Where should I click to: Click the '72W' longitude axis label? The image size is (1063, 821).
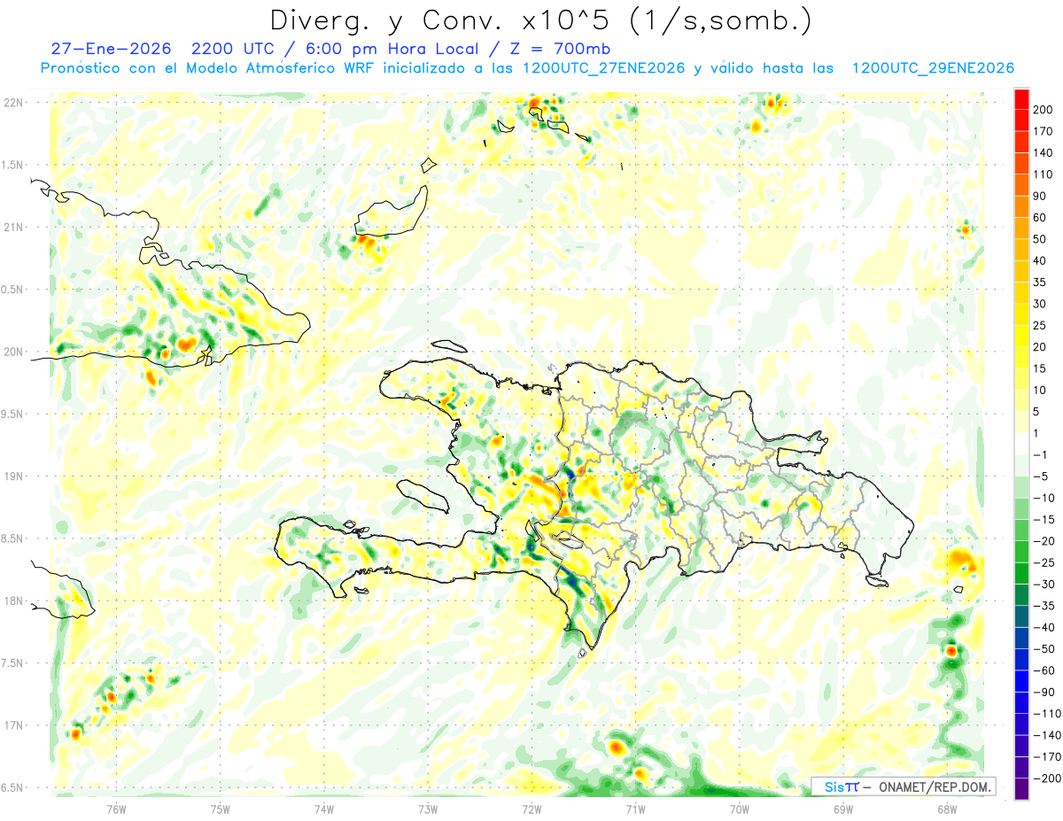click(531, 809)
